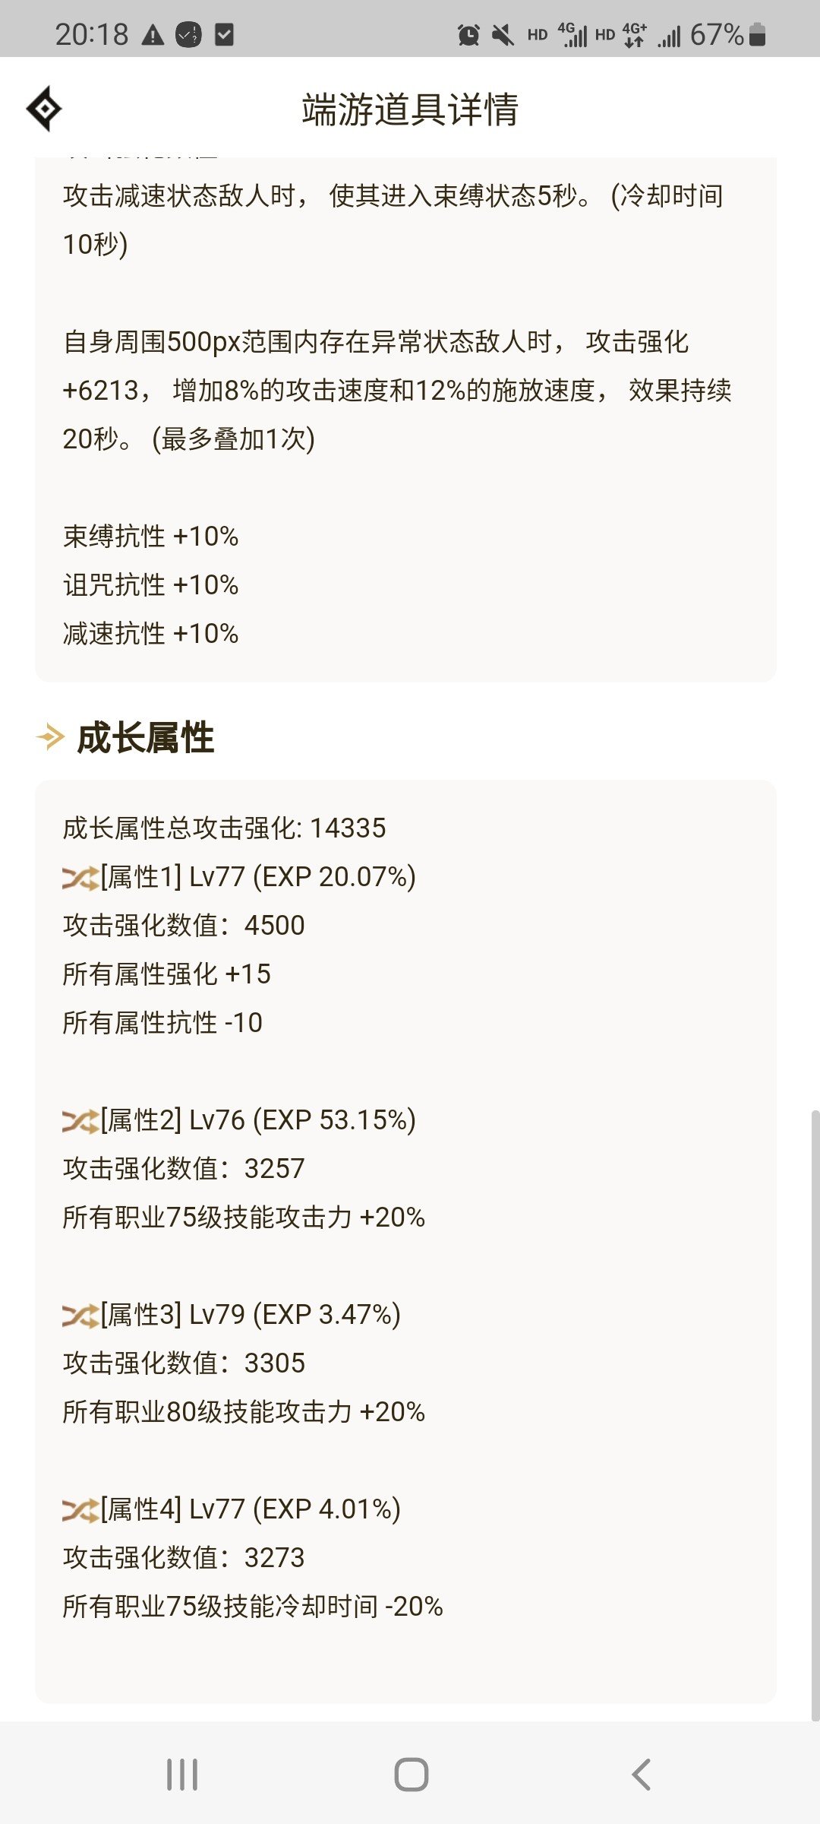This screenshot has width=820, height=1824.
Task: Tap 成长属性总攻击强化: 14335 line
Action: click(224, 828)
